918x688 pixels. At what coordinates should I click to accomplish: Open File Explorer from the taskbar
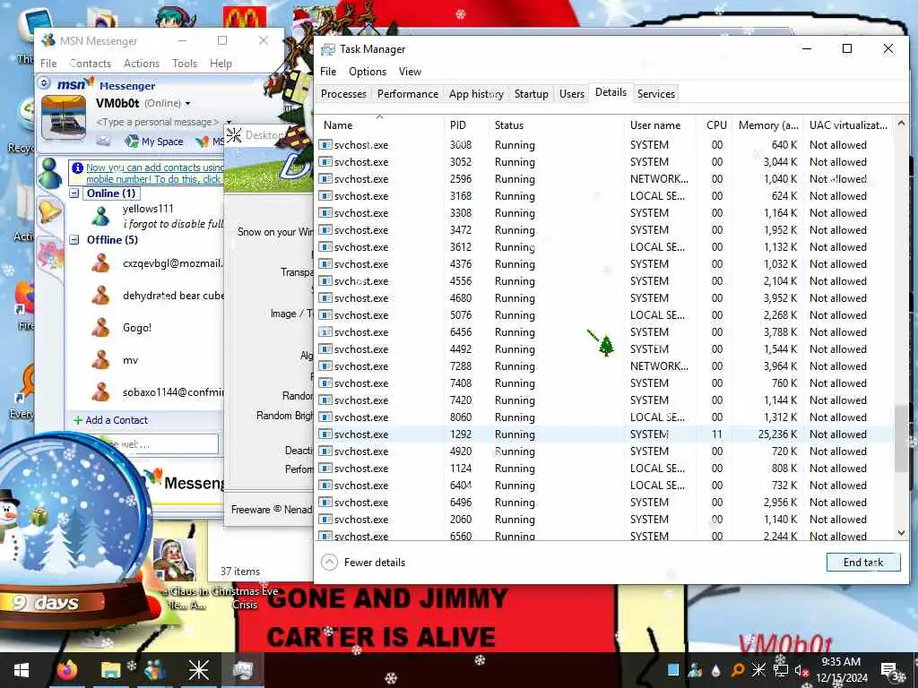coord(110,670)
